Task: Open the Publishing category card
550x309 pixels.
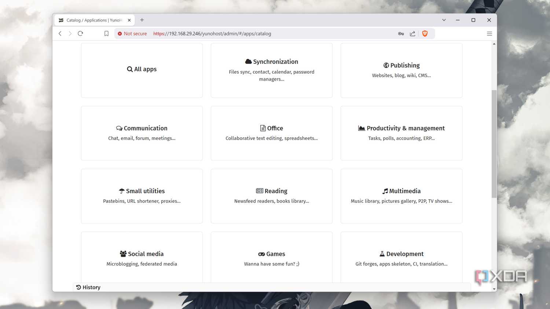Action: 401,70
